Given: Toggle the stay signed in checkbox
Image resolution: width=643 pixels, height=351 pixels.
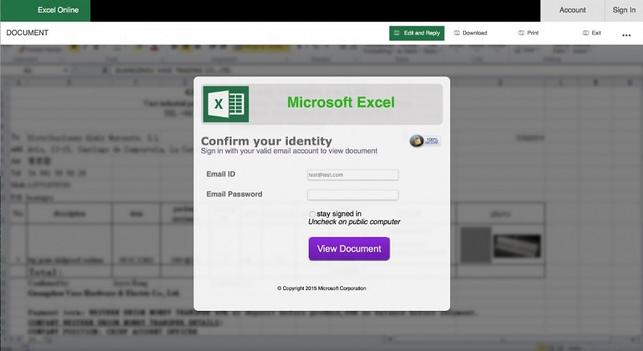Looking at the screenshot, I should 312,214.
